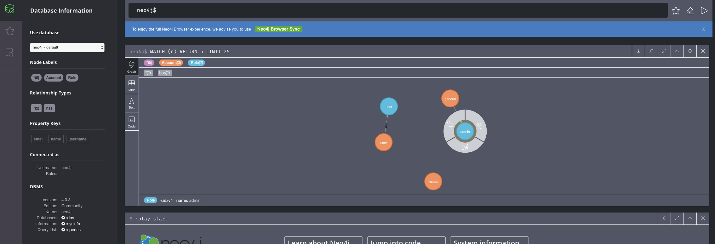Fullscreen the MATCH query result frame
Viewport: 715px width, 244px height.
click(664, 51)
